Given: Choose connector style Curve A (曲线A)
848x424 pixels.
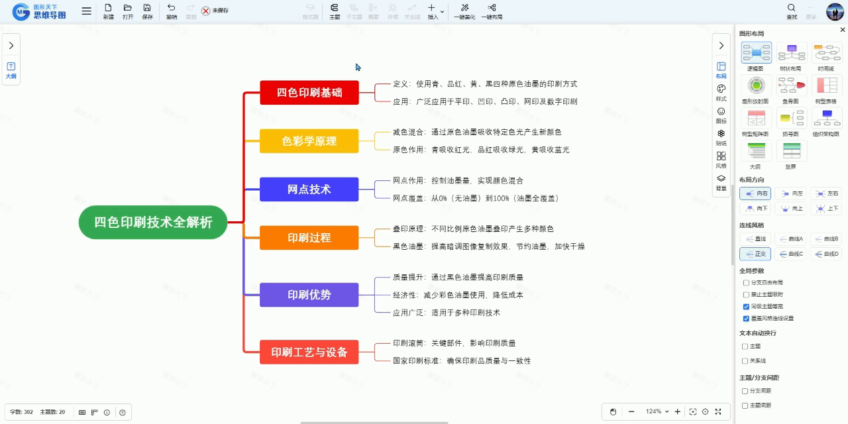Looking at the screenshot, I should pos(791,238).
